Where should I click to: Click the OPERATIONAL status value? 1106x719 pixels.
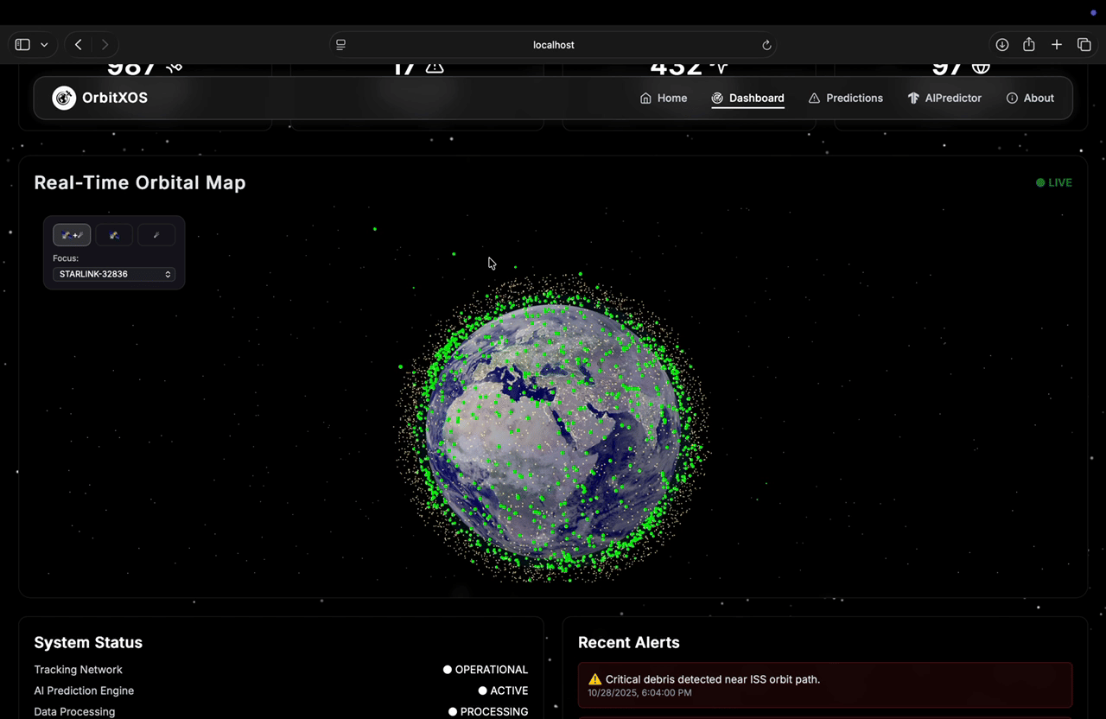[486, 670]
